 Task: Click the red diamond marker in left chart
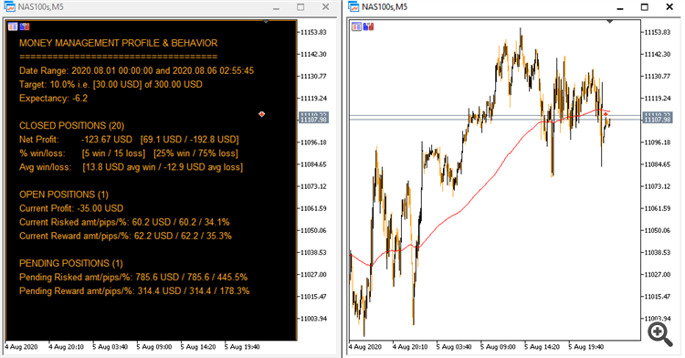point(261,114)
